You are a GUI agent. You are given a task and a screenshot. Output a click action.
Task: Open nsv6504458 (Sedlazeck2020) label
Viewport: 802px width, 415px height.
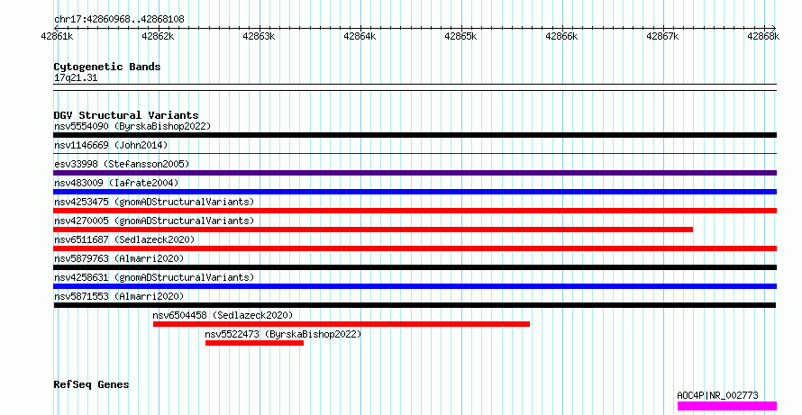click(x=223, y=315)
